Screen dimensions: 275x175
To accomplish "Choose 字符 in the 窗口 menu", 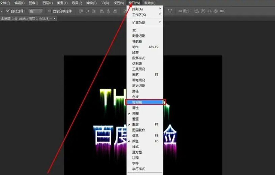I will pyautogui.click(x=145, y=163).
